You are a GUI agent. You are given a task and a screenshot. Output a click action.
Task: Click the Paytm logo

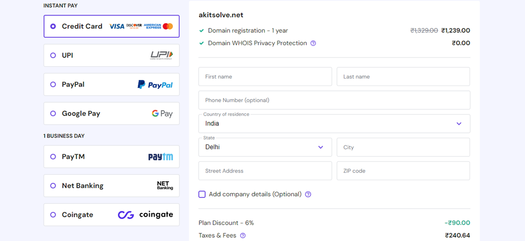[160, 157]
